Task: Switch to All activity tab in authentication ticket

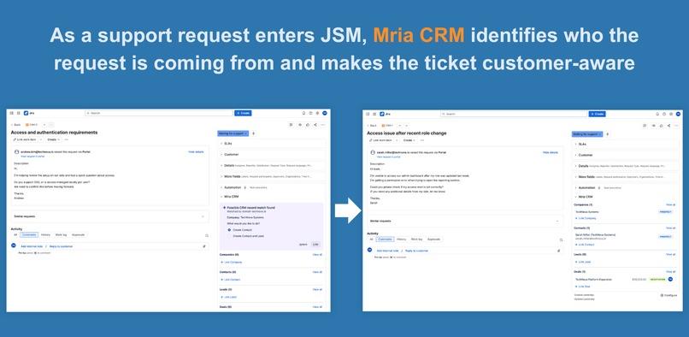Action: pyautogui.click(x=15, y=235)
